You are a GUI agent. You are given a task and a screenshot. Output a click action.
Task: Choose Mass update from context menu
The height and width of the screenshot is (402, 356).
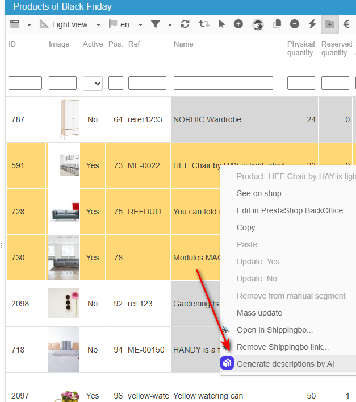click(259, 313)
